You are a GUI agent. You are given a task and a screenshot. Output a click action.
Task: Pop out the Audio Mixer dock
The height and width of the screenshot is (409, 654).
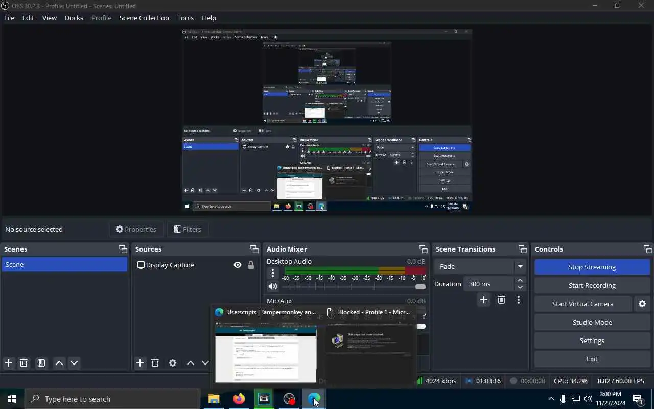423,249
